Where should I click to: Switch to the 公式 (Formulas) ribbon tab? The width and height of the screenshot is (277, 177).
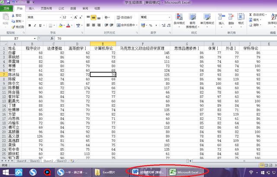(x=61, y=8)
